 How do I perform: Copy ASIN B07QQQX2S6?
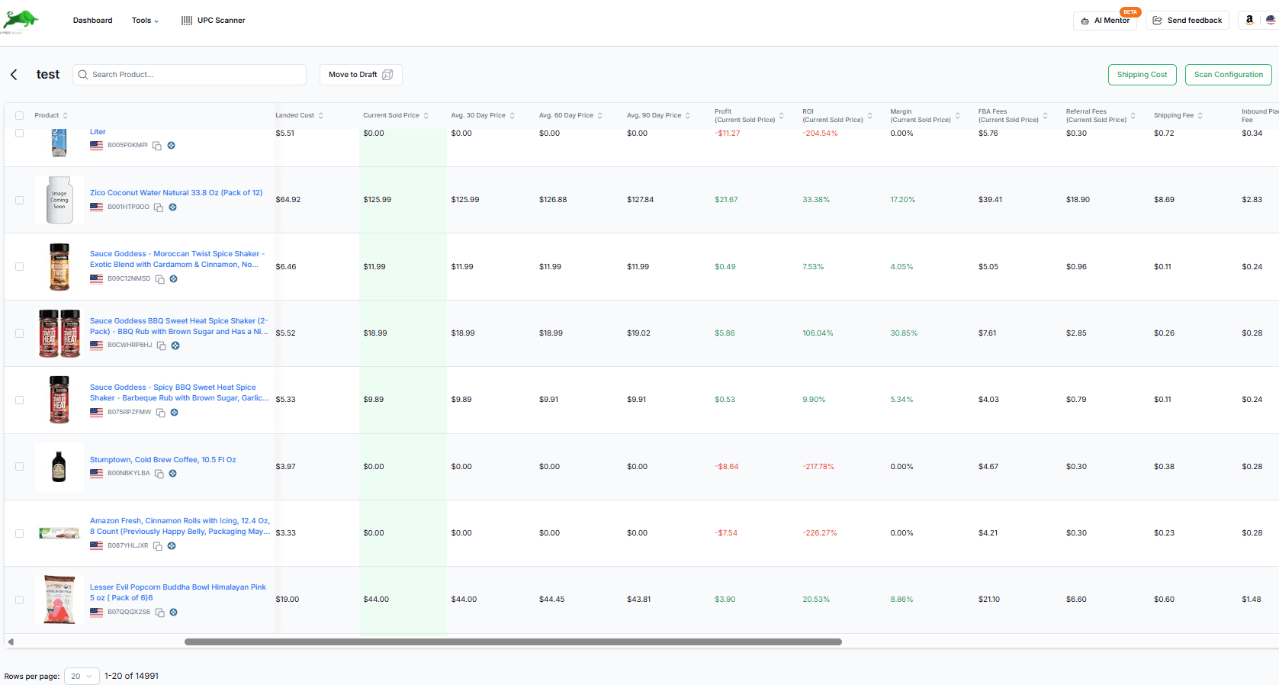[x=160, y=613]
